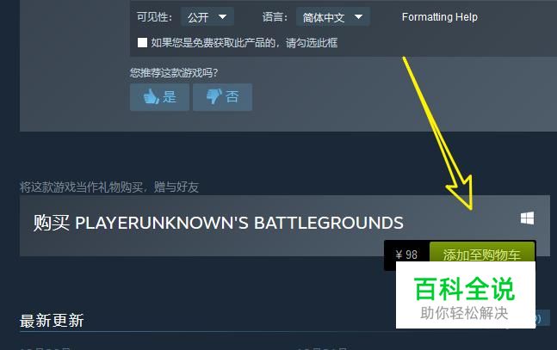Open the 可见性 visibility dropdown showing 公开
557x350 pixels.
207,16
